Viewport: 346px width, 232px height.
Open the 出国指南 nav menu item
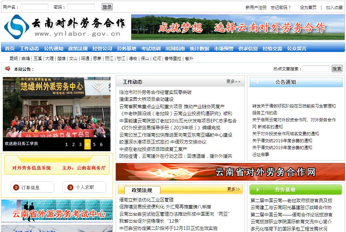point(175,49)
